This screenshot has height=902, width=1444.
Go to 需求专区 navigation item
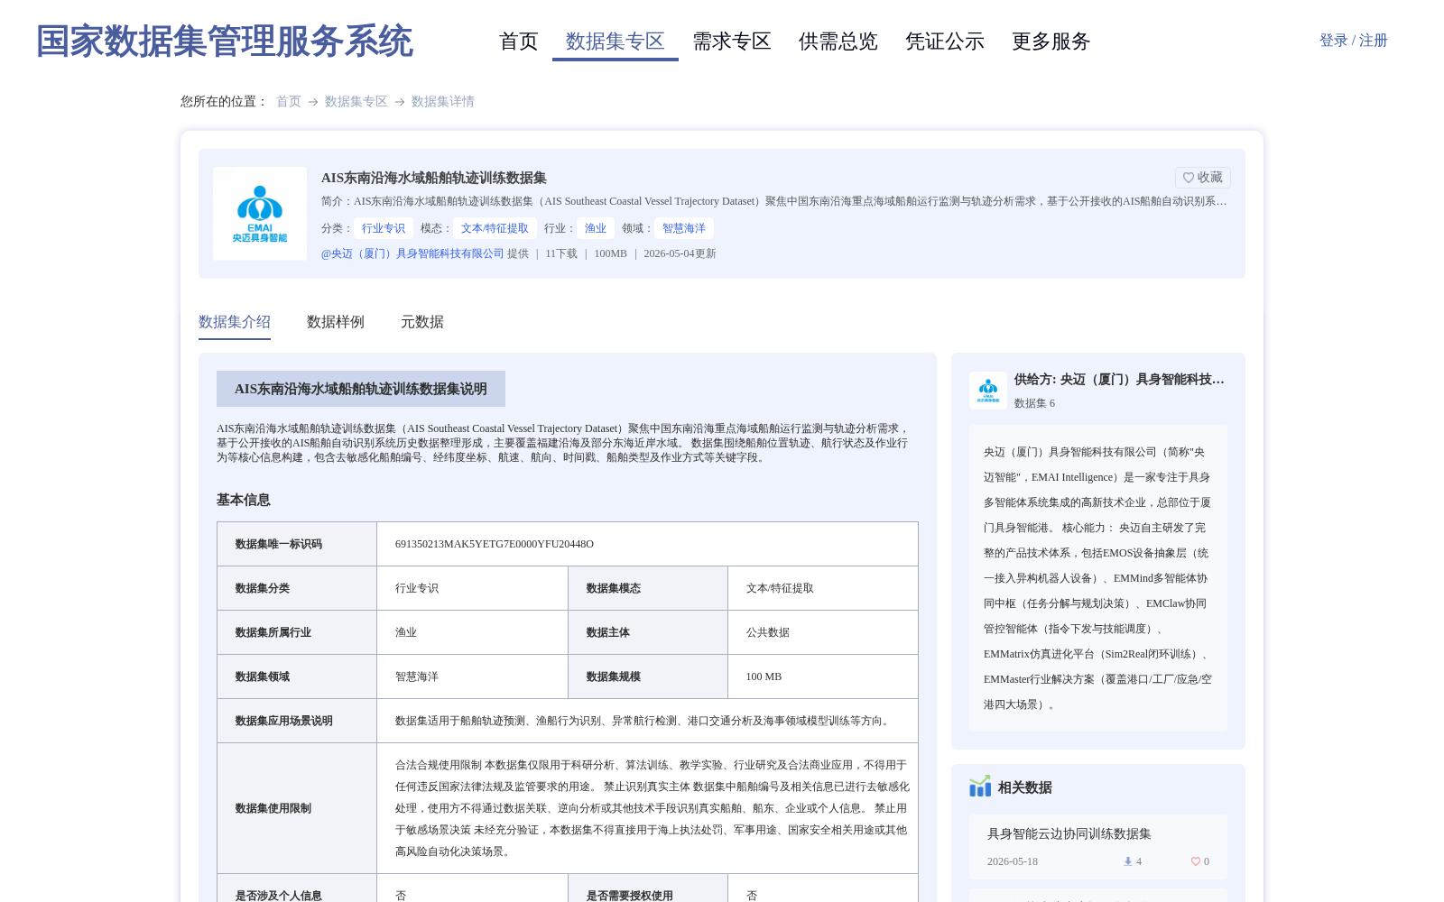coord(732,41)
